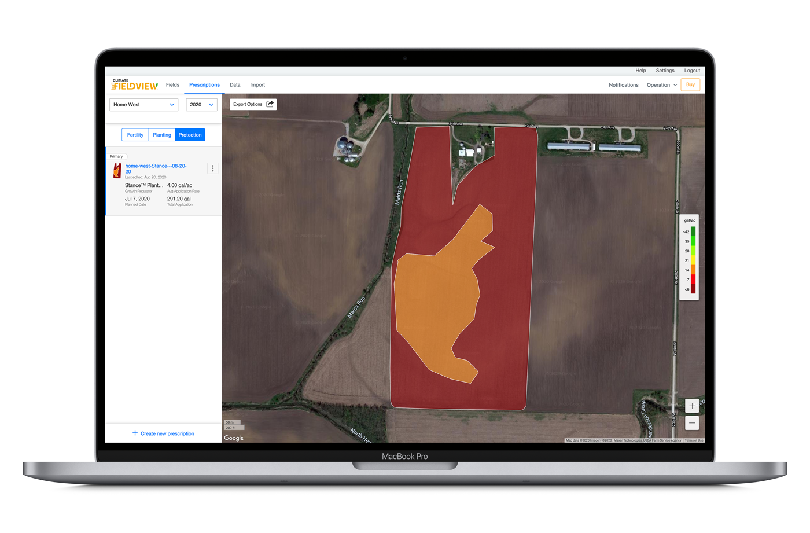Switch to Planting prescription type
Viewport: 810px width, 533px height.
point(162,135)
